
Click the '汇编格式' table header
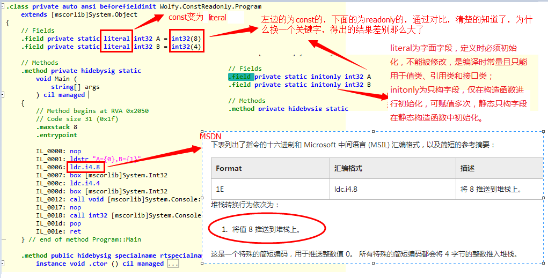coord(348,169)
